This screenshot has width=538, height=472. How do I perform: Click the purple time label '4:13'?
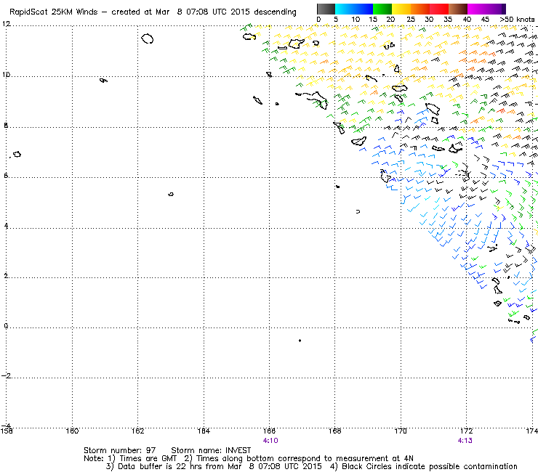click(x=465, y=441)
